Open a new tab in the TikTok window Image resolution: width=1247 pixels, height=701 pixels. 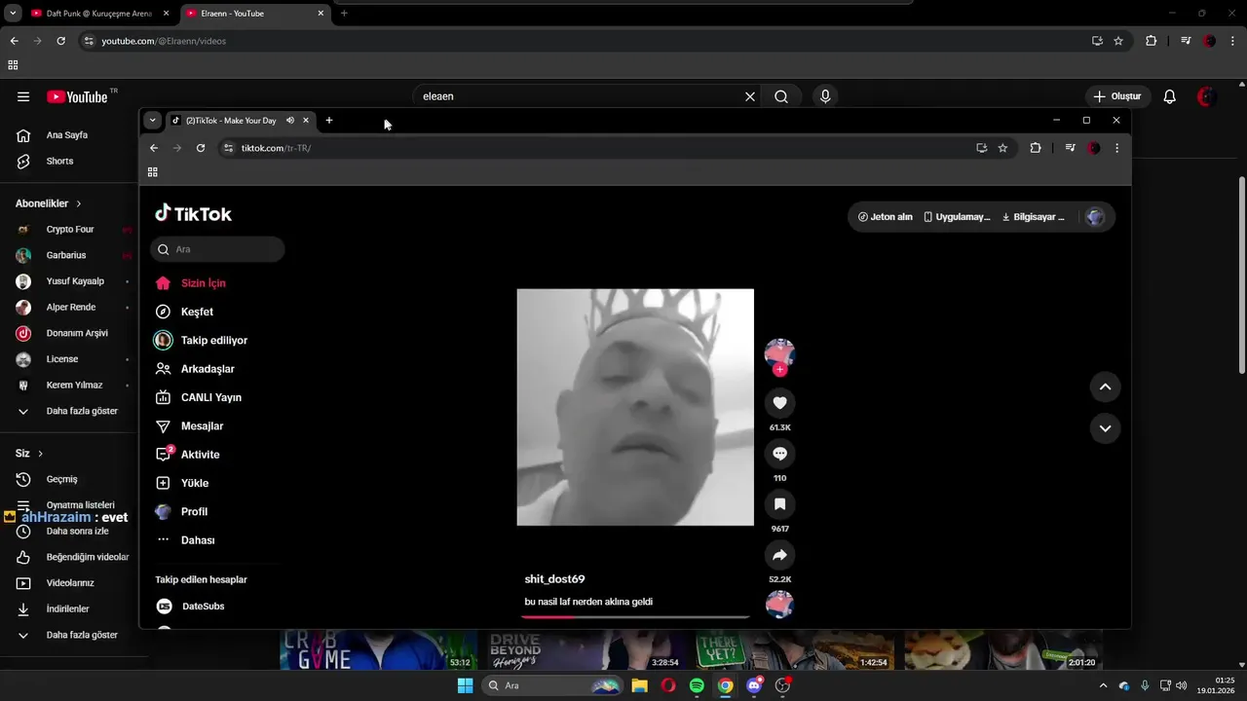point(329,121)
